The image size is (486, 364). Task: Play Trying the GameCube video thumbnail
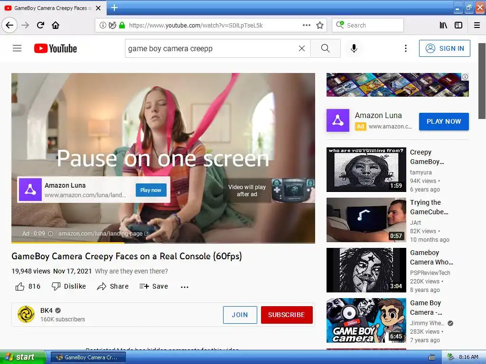point(366,220)
